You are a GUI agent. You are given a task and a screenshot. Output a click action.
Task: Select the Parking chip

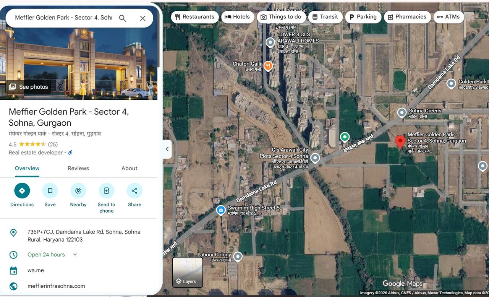tap(363, 17)
